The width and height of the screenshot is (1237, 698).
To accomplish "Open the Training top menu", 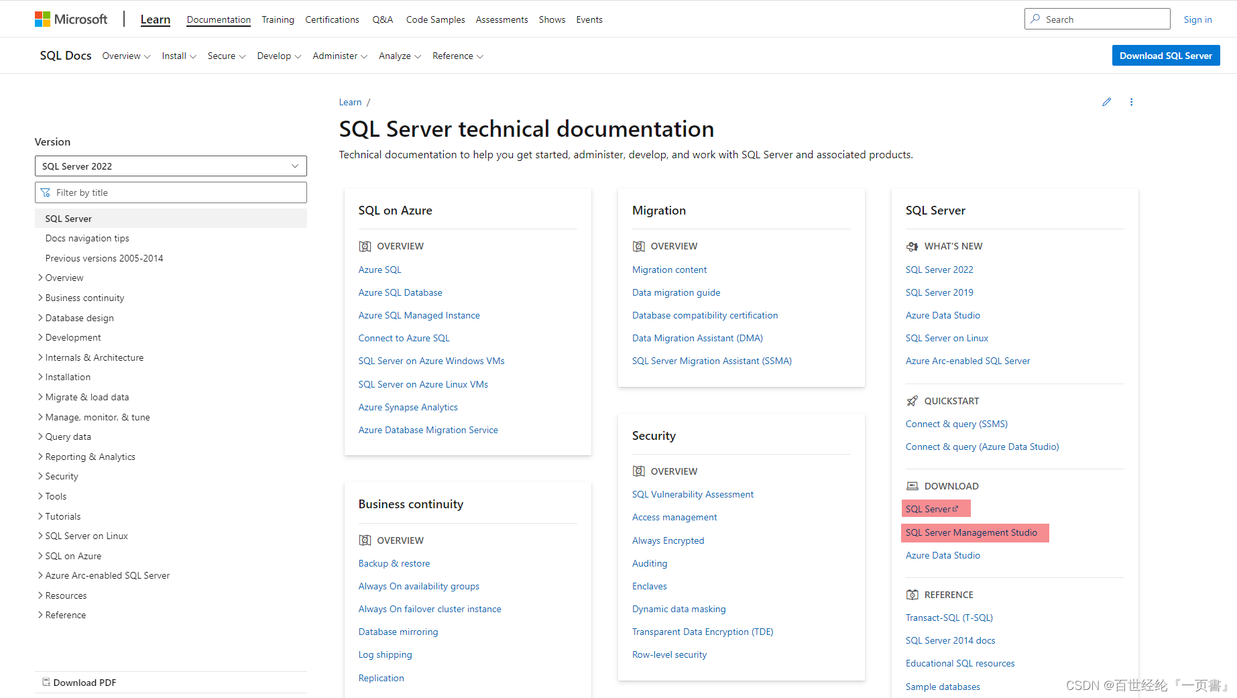I will point(278,19).
